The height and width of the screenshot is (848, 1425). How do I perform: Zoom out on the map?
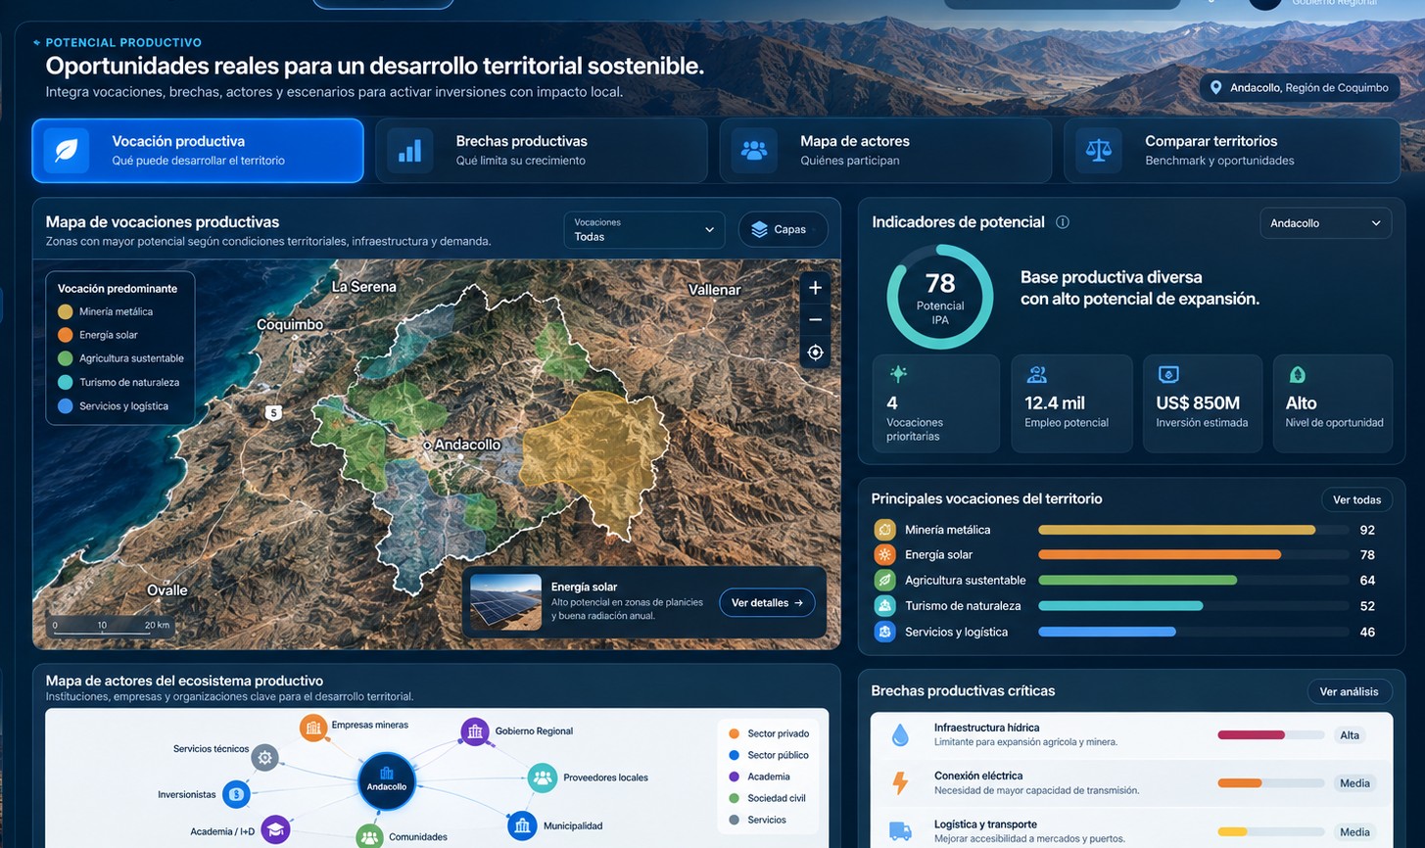pyautogui.click(x=815, y=320)
